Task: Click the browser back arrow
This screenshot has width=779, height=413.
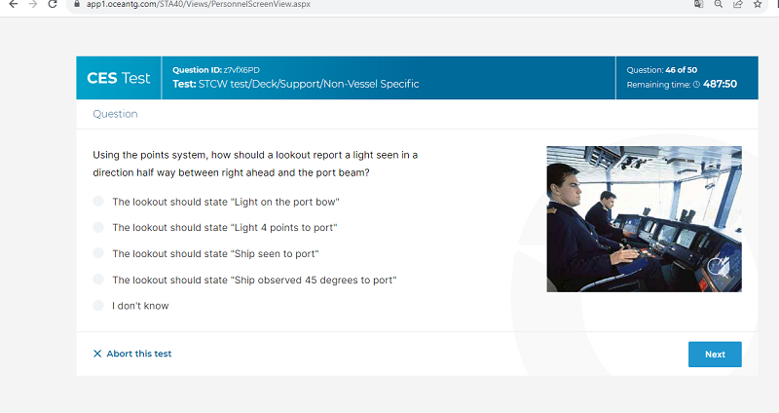Action: click(x=14, y=4)
